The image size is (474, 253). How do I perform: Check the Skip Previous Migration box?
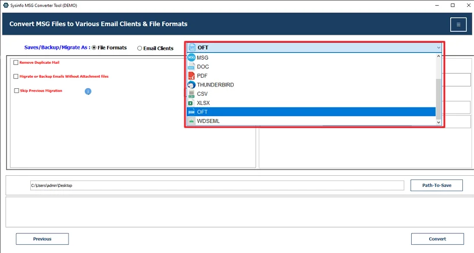[x=16, y=91]
